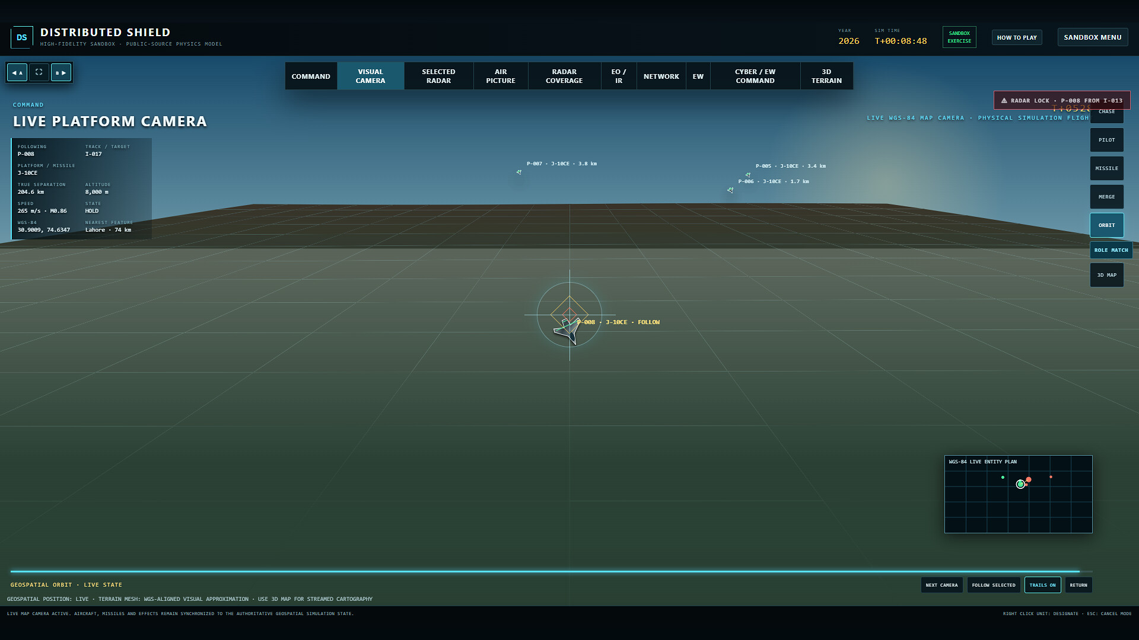Viewport: 1139px width, 640px height.
Task: Click the I-017 track target value
Action: pos(93,154)
